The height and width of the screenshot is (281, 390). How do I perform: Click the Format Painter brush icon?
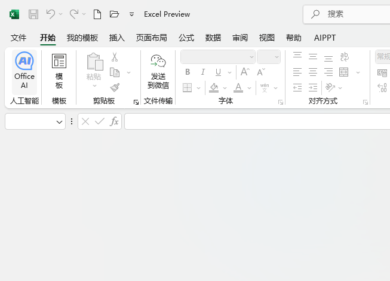click(115, 88)
